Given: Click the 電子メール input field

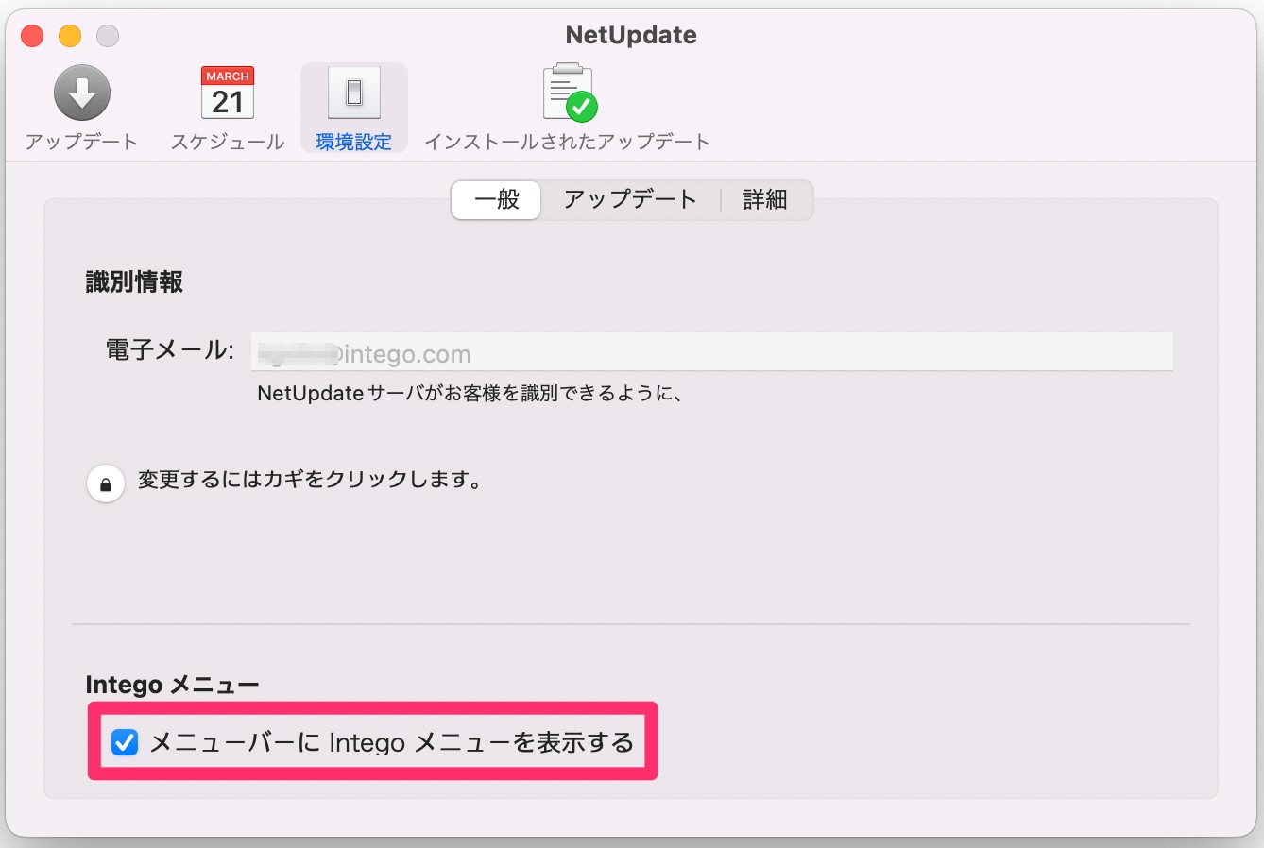Looking at the screenshot, I should [x=712, y=353].
